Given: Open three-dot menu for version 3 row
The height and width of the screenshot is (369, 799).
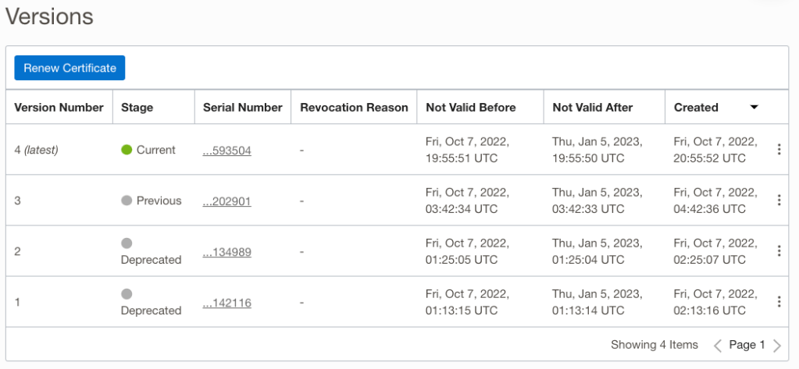Looking at the screenshot, I should [779, 200].
